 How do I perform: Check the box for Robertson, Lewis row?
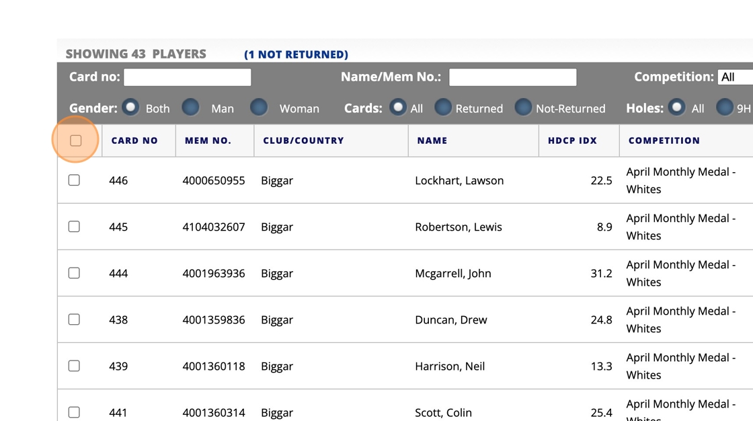[x=74, y=227]
